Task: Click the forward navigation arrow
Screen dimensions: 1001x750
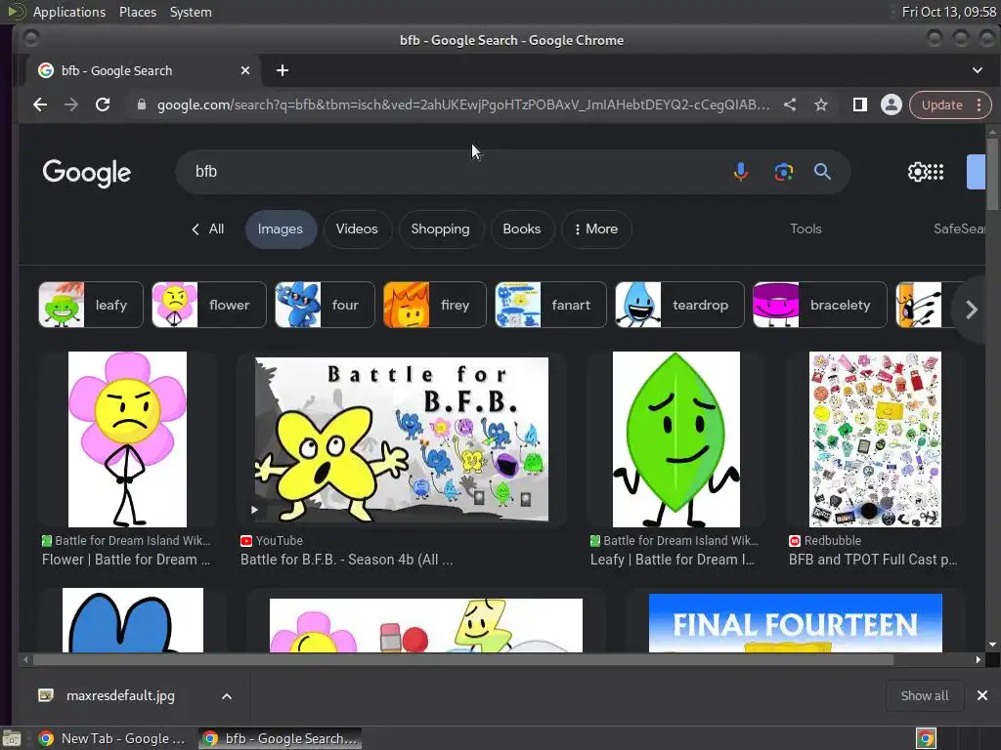Action: [70, 104]
